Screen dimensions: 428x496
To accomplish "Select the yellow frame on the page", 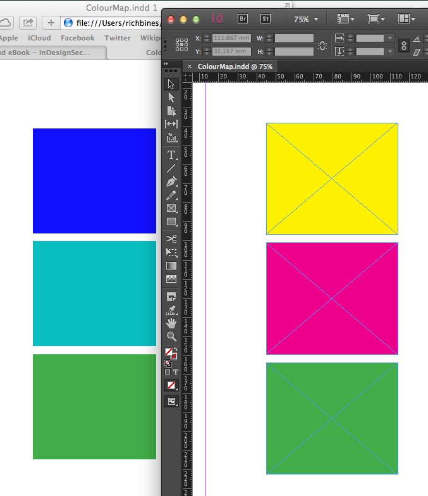I will (332, 178).
